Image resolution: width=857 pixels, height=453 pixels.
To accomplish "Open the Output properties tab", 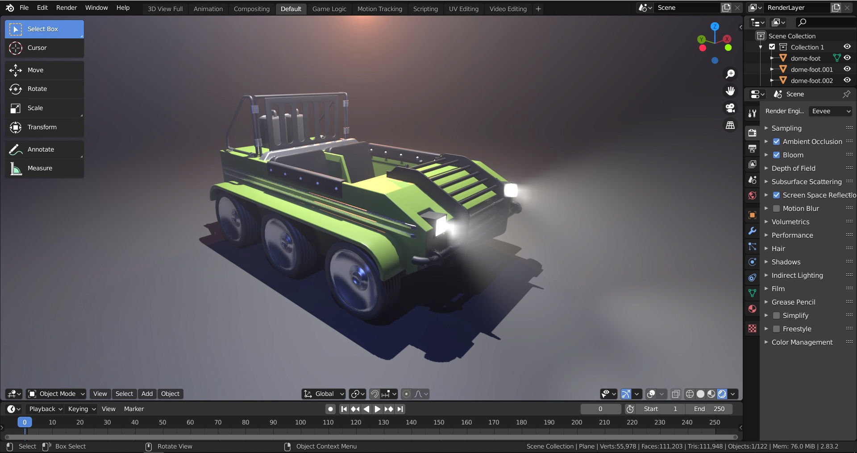I will (x=752, y=148).
